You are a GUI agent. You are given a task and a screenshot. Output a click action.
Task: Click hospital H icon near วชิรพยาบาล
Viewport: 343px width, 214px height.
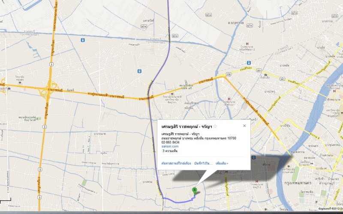tap(334, 91)
